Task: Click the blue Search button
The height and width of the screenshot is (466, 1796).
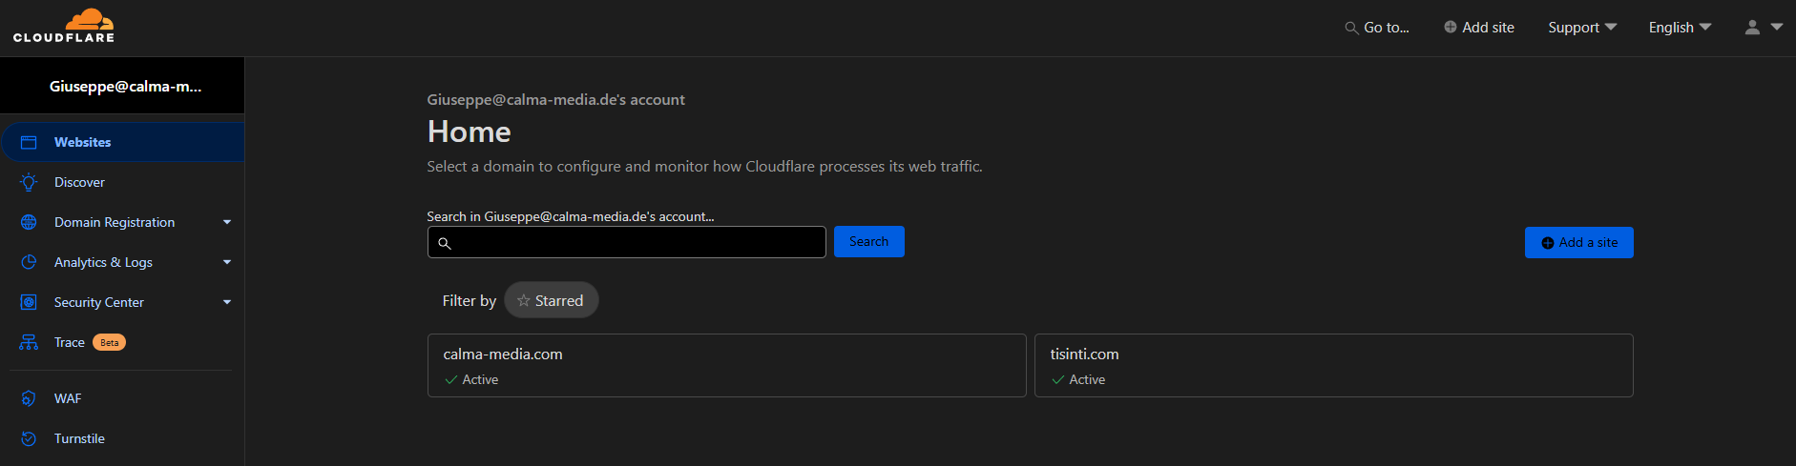Action: point(868,241)
